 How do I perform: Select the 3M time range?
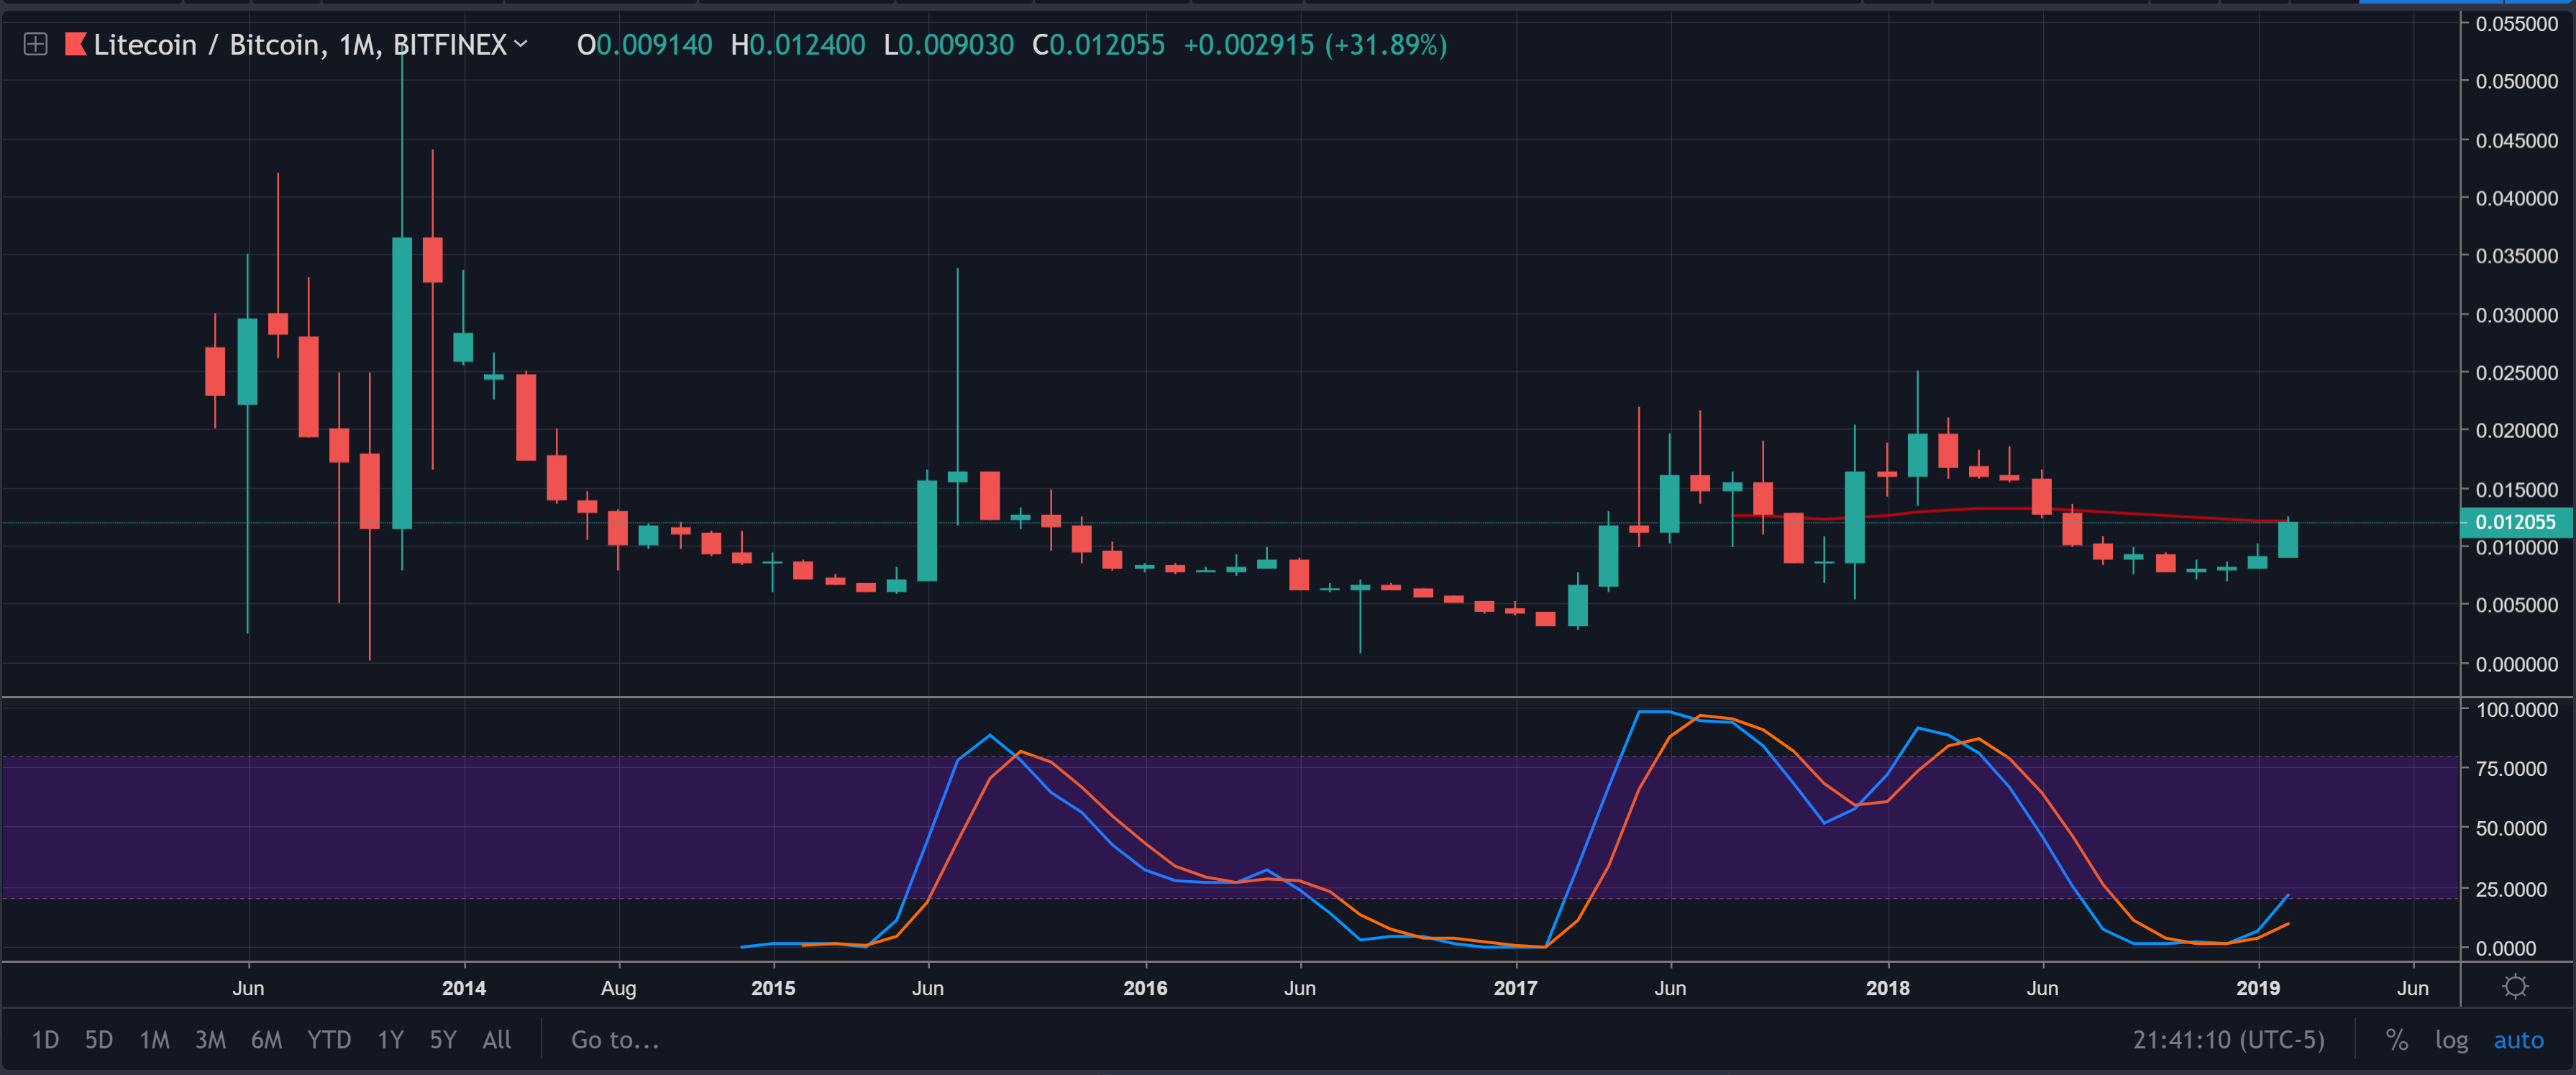[210, 1040]
